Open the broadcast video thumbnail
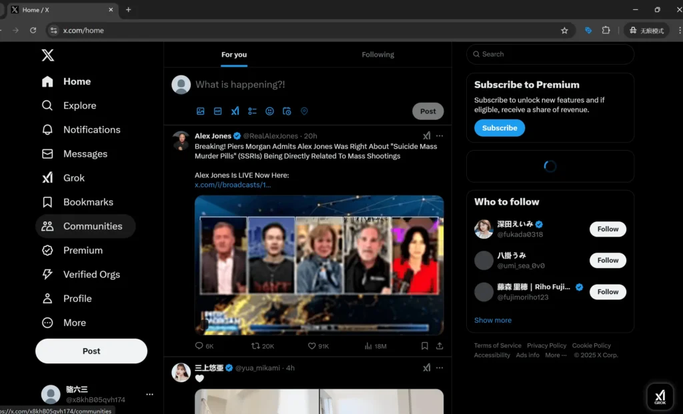This screenshot has height=414, width=683. (x=319, y=265)
